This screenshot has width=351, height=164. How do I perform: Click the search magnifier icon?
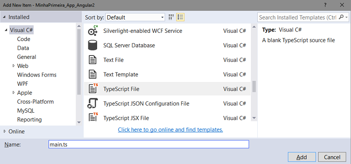point(341,17)
